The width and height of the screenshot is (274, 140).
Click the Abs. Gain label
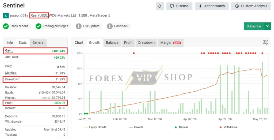pyautogui.click(x=12, y=57)
